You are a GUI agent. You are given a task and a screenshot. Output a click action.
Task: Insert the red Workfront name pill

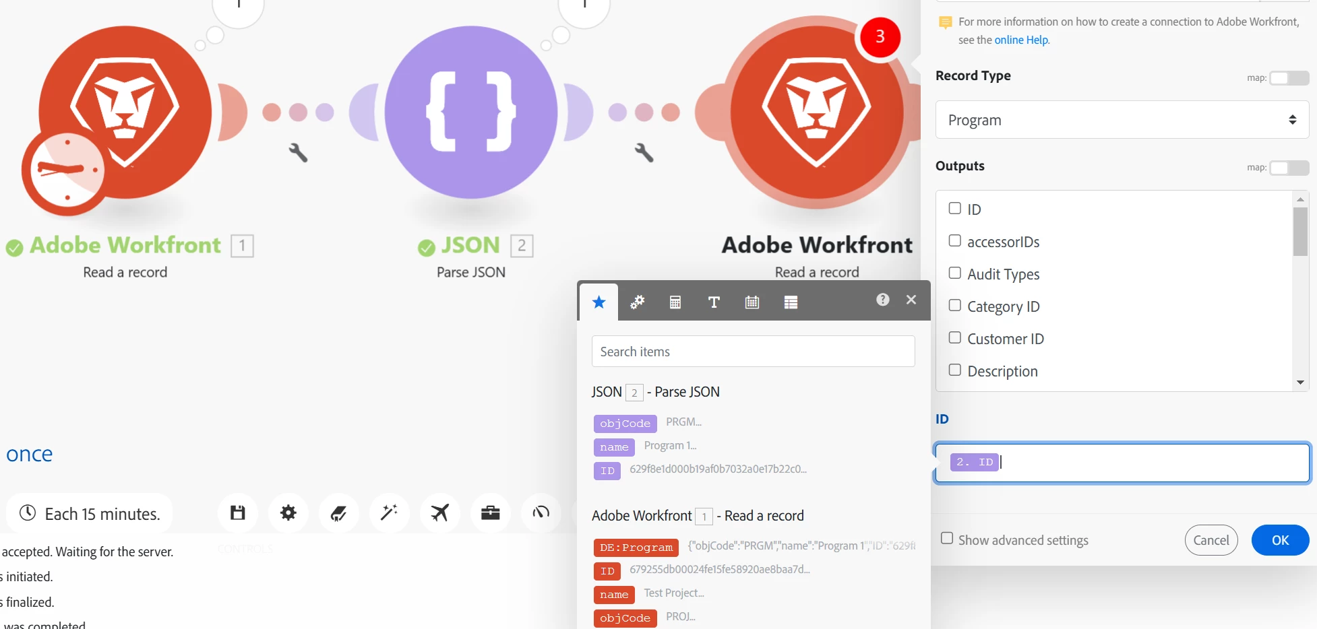[x=614, y=595]
